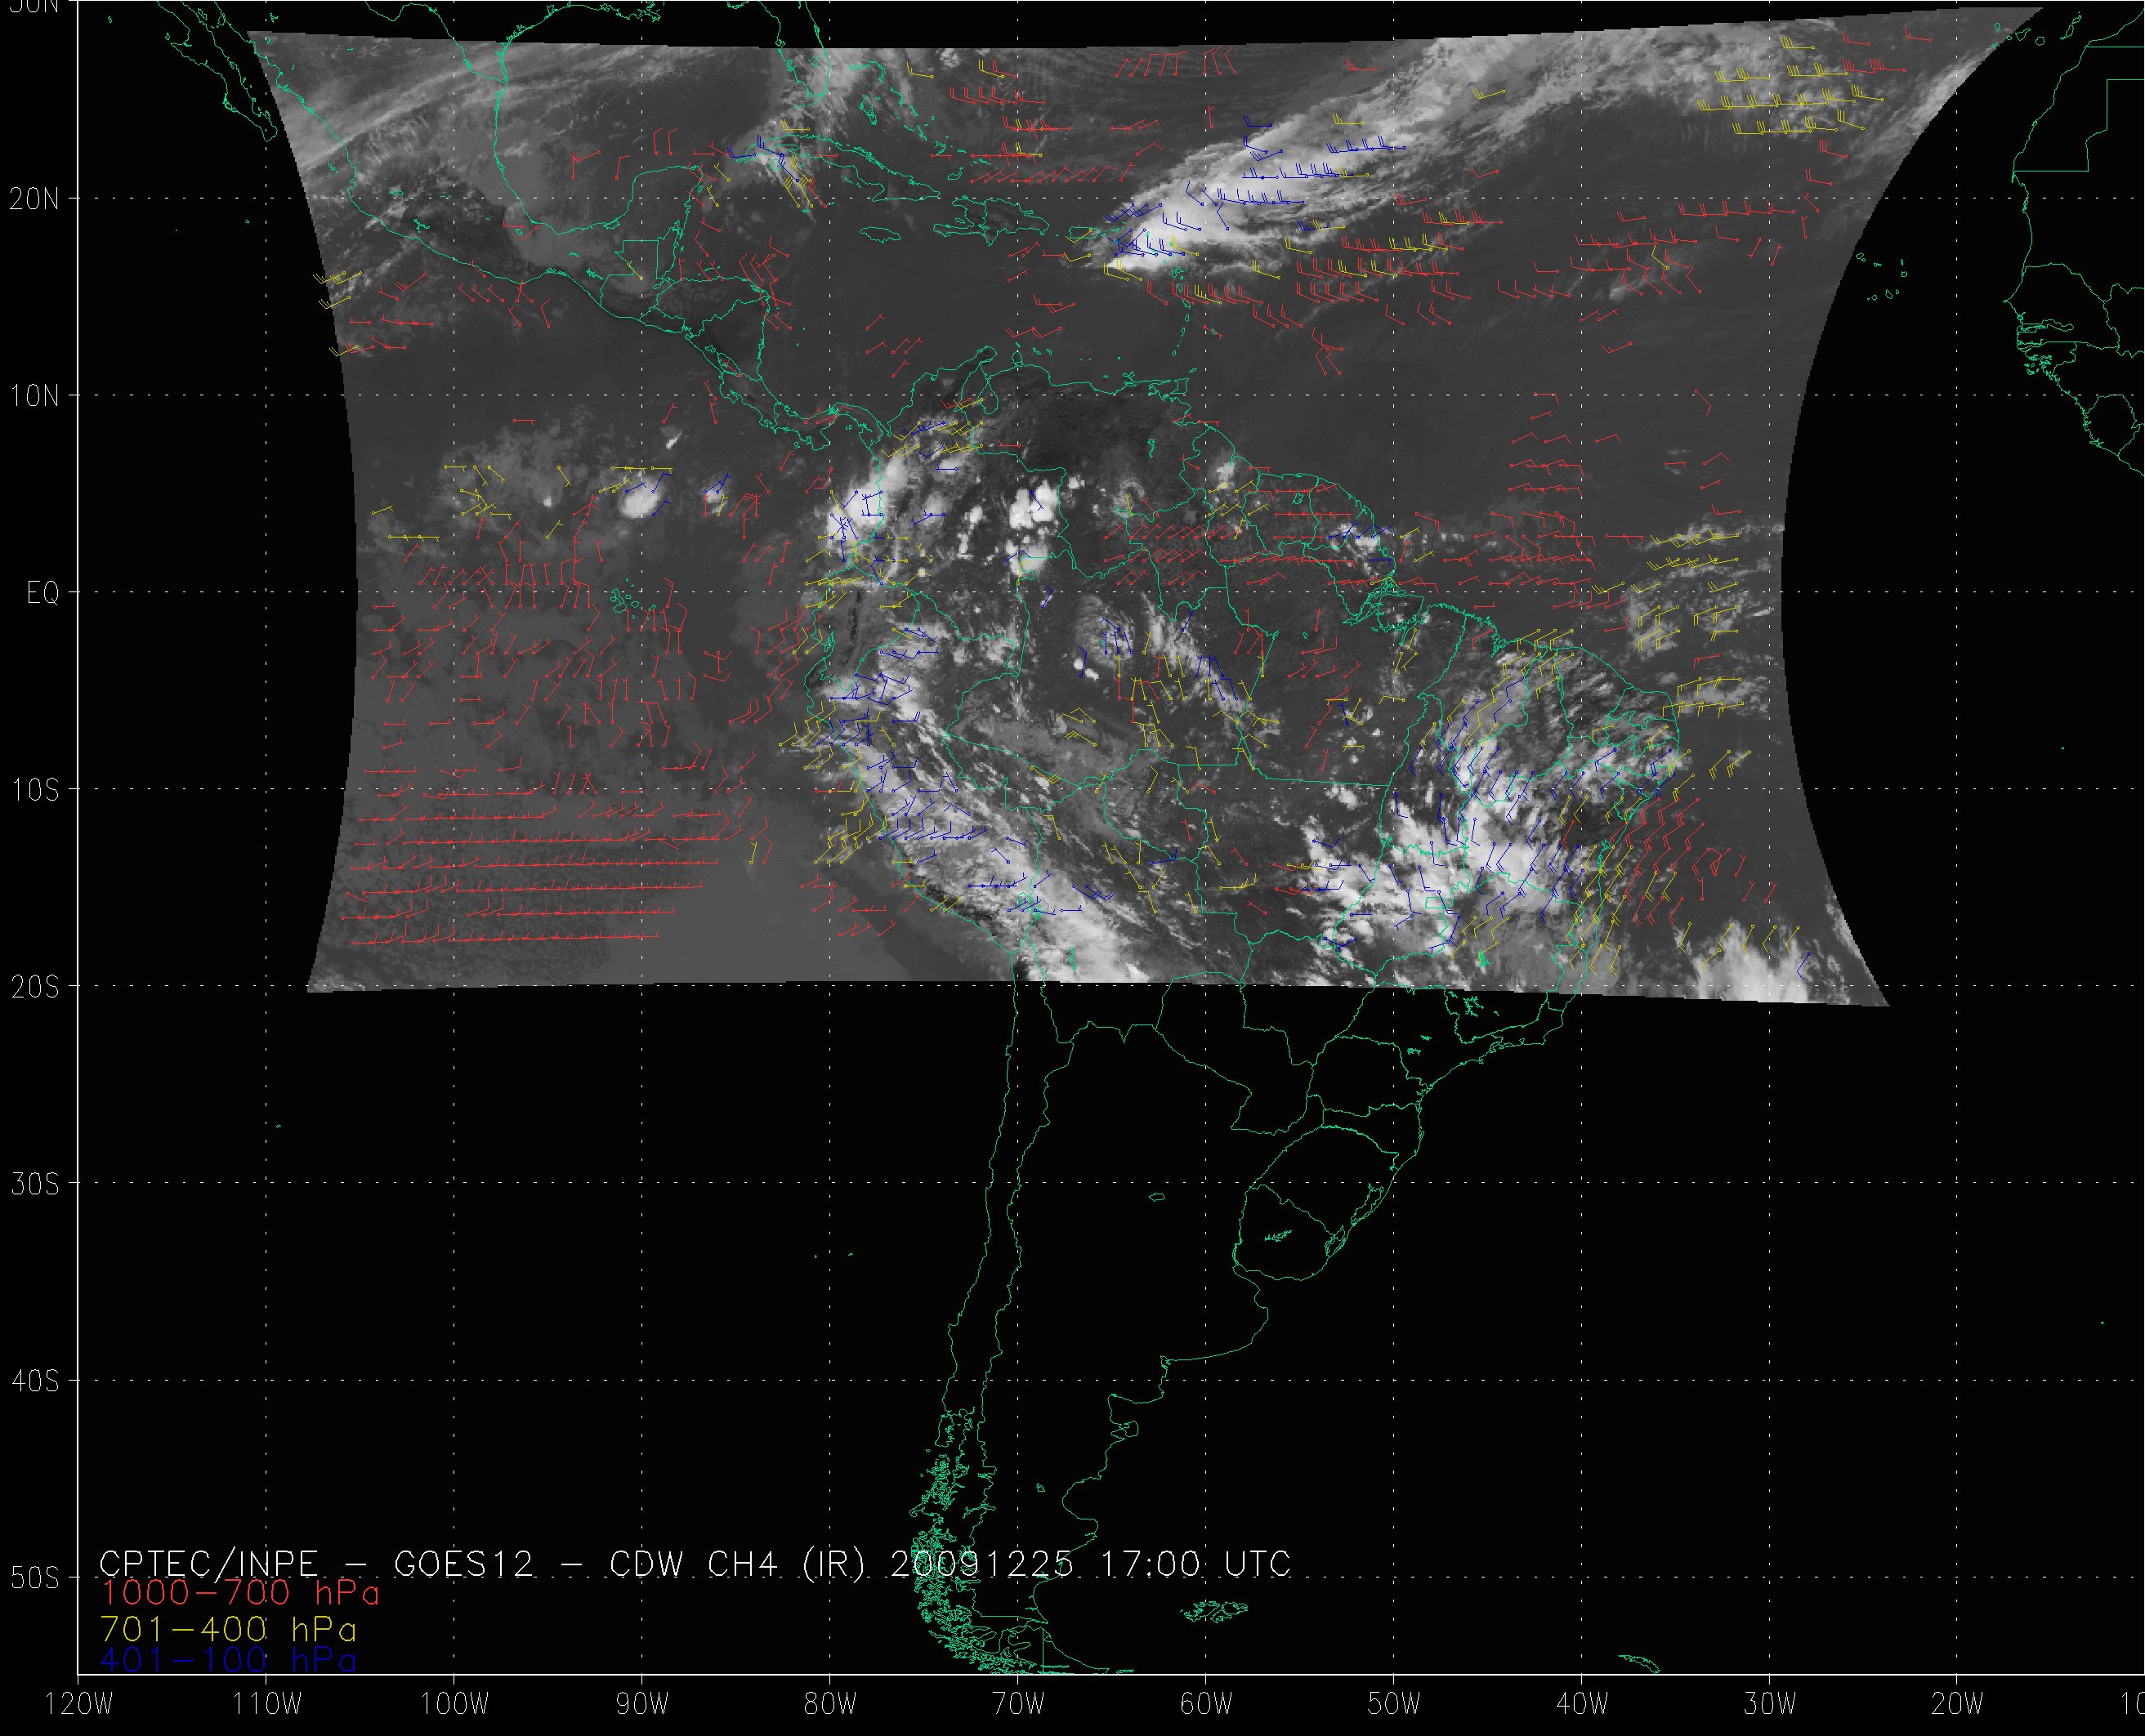Image resolution: width=2145 pixels, height=1736 pixels.
Task: Click the blue 401-100 hPa legend entry
Action: pyautogui.click(x=228, y=1661)
